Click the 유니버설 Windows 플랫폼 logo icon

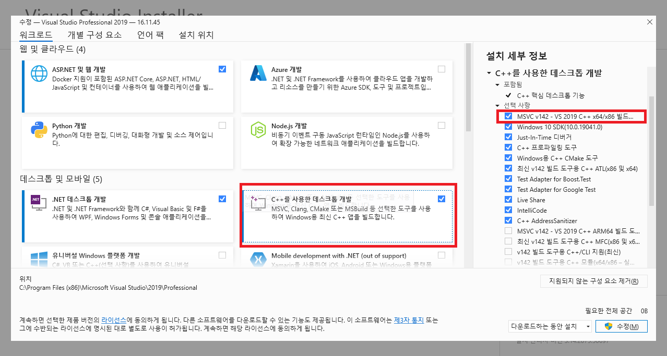(39, 260)
